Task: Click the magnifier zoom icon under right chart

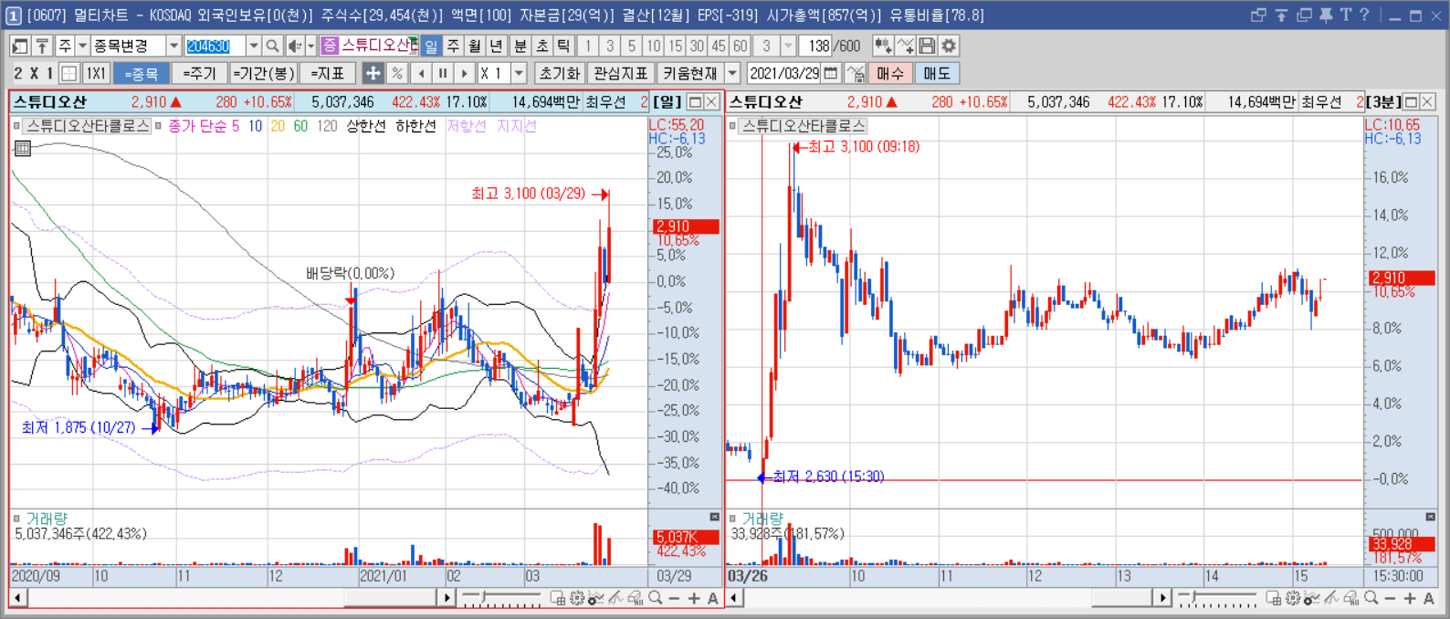Action: [x=1371, y=598]
